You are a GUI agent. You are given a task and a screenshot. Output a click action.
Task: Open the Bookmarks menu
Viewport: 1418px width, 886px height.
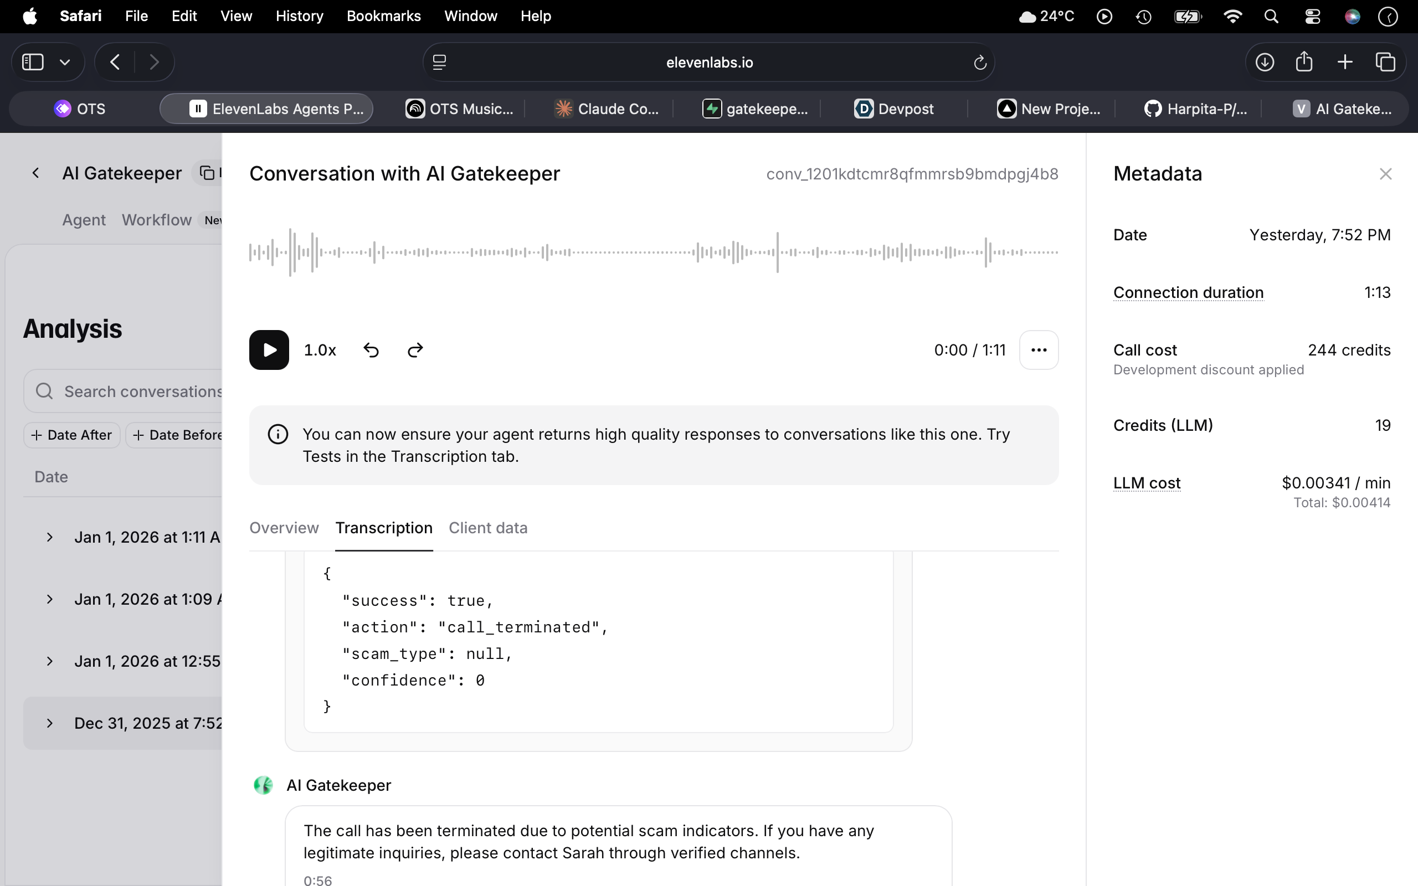(384, 16)
